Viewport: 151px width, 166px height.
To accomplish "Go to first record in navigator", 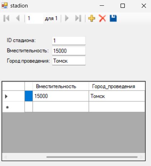I will click(6, 18).
